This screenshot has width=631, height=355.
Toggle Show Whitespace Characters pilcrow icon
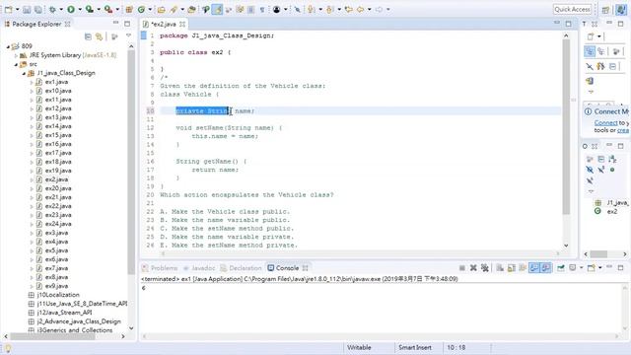[262, 9]
